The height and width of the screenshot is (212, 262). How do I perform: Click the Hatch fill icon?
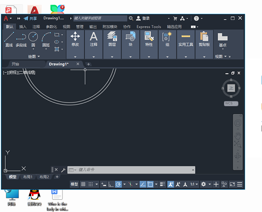(x=57, y=49)
